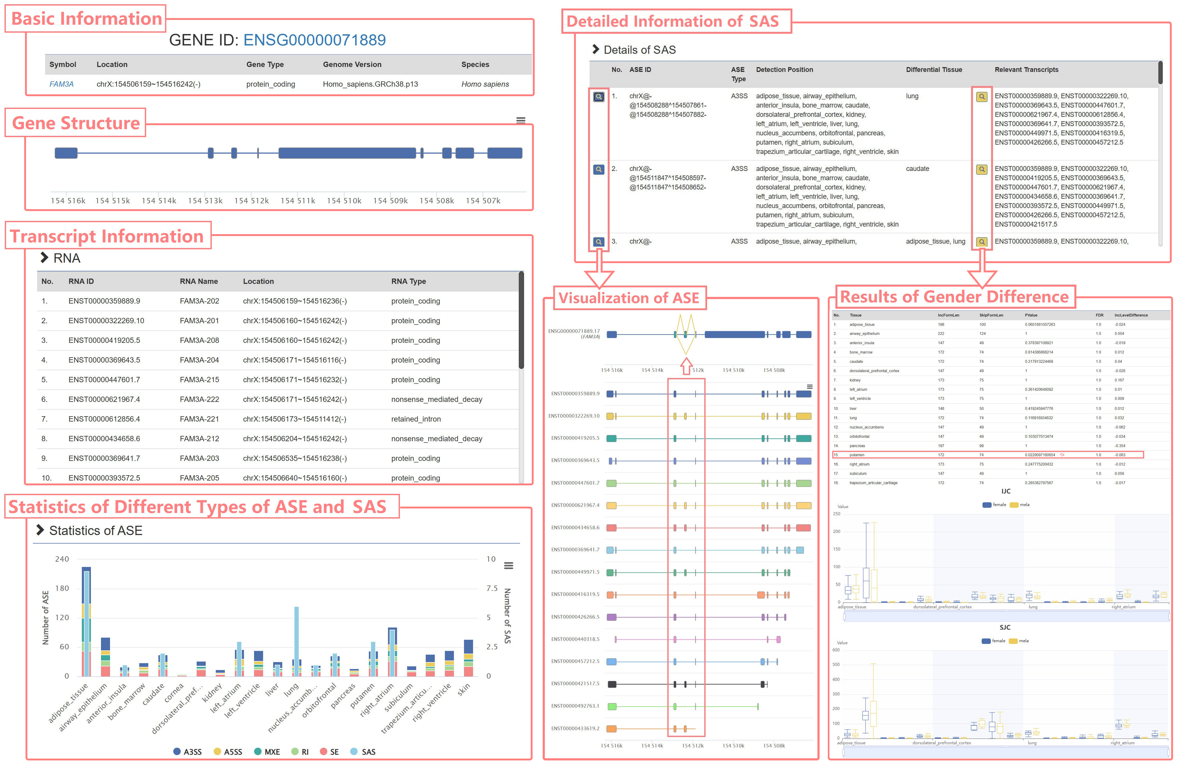The image size is (1185, 770).
Task: Click the IJC chart zoom slider
Action: tap(1006, 617)
